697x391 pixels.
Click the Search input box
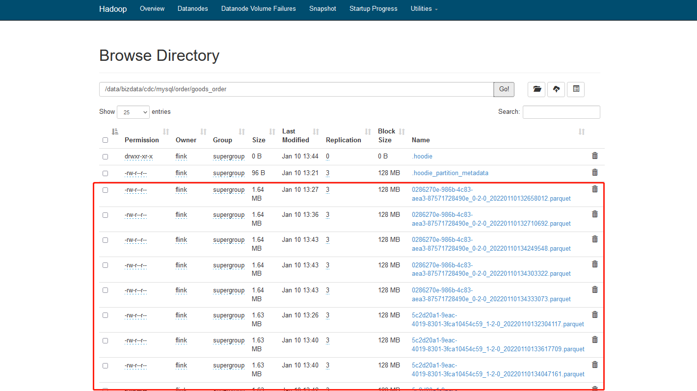pyautogui.click(x=561, y=112)
